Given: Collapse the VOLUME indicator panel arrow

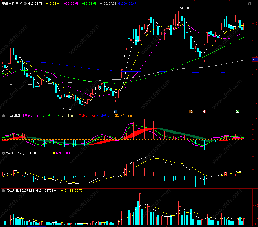Looking at the screenshot, I should (x=3, y=191).
